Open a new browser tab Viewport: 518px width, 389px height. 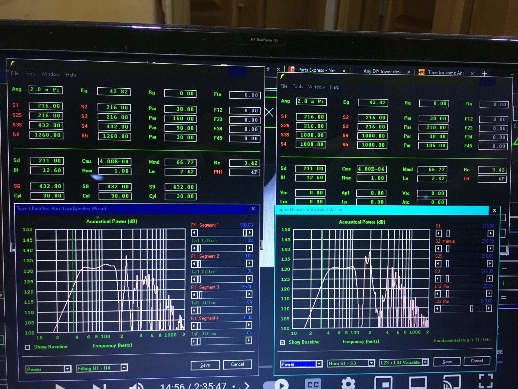(484, 73)
